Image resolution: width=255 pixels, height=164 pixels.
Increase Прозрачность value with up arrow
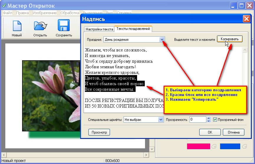(x=209, y=118)
